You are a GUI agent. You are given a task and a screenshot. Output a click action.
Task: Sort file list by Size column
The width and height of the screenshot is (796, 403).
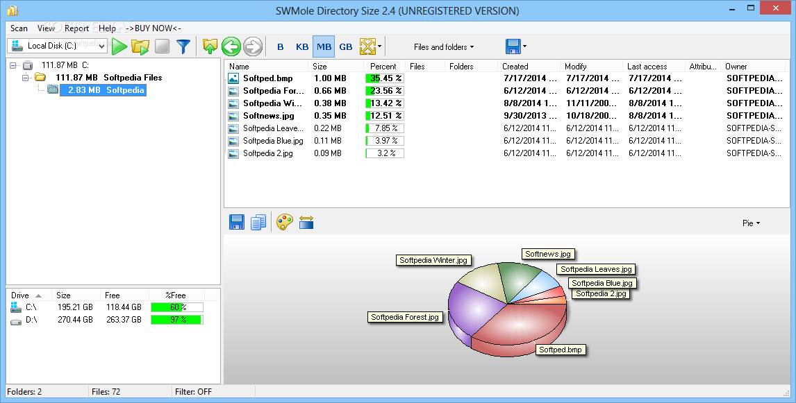tap(336, 67)
